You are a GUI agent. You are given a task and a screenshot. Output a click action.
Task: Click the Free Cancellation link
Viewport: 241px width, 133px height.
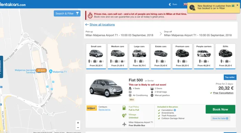(x=223, y=93)
